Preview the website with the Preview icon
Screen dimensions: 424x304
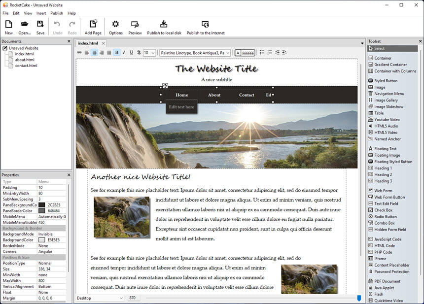coord(135,27)
